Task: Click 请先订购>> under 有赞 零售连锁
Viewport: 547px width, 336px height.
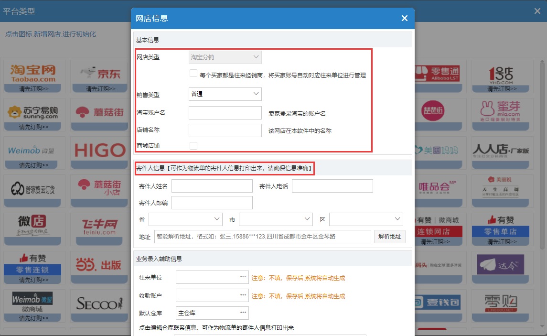Action: pos(33,280)
